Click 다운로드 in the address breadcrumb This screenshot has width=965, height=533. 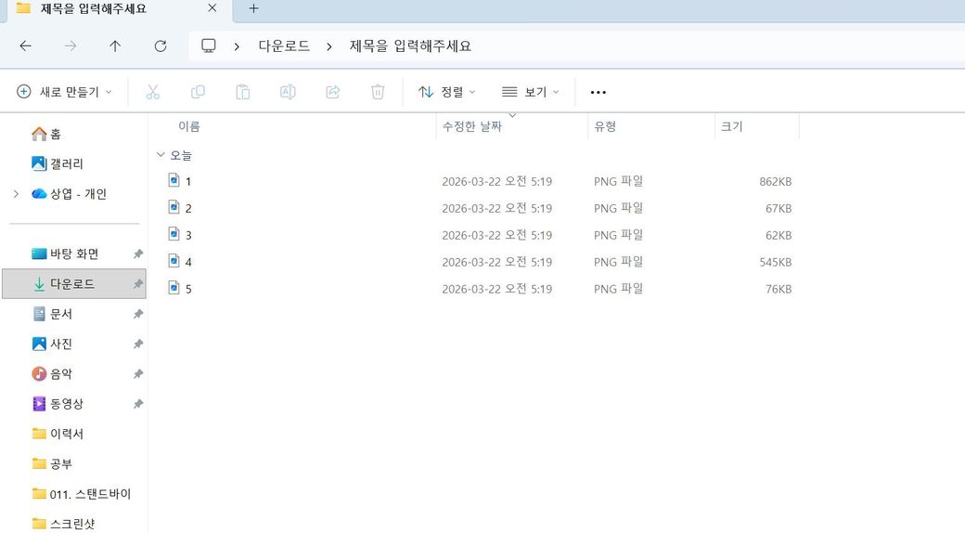[284, 46]
